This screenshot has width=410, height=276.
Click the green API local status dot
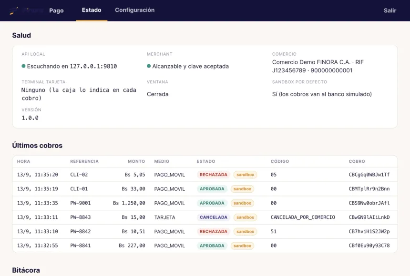[x=23, y=66]
